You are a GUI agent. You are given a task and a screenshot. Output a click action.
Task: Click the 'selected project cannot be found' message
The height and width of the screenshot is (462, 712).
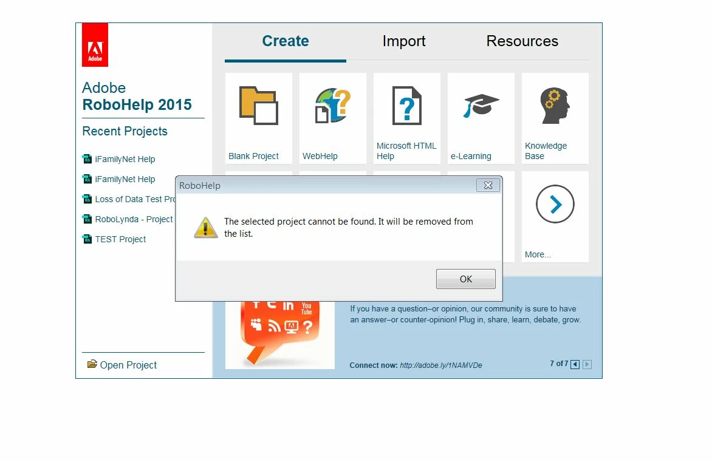coord(348,228)
